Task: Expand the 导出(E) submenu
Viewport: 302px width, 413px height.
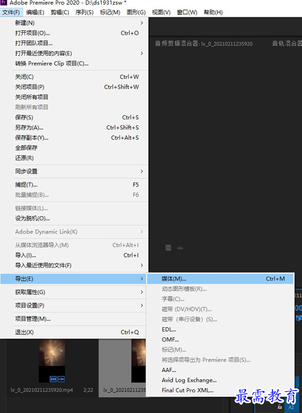Action: (x=74, y=279)
